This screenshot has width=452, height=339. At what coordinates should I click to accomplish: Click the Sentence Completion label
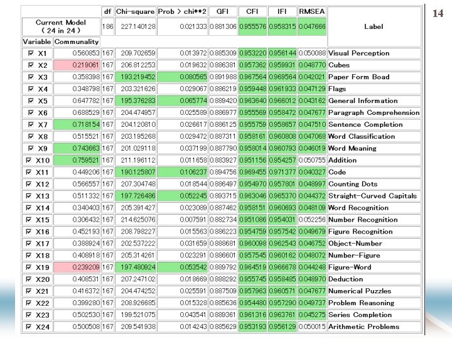point(365,124)
